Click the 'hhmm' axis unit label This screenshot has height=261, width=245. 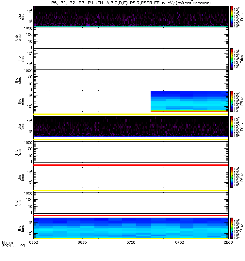pos(7,242)
